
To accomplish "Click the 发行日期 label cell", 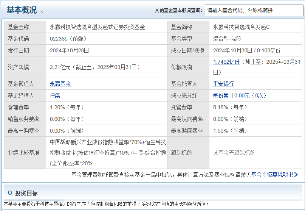I will click(25, 50).
